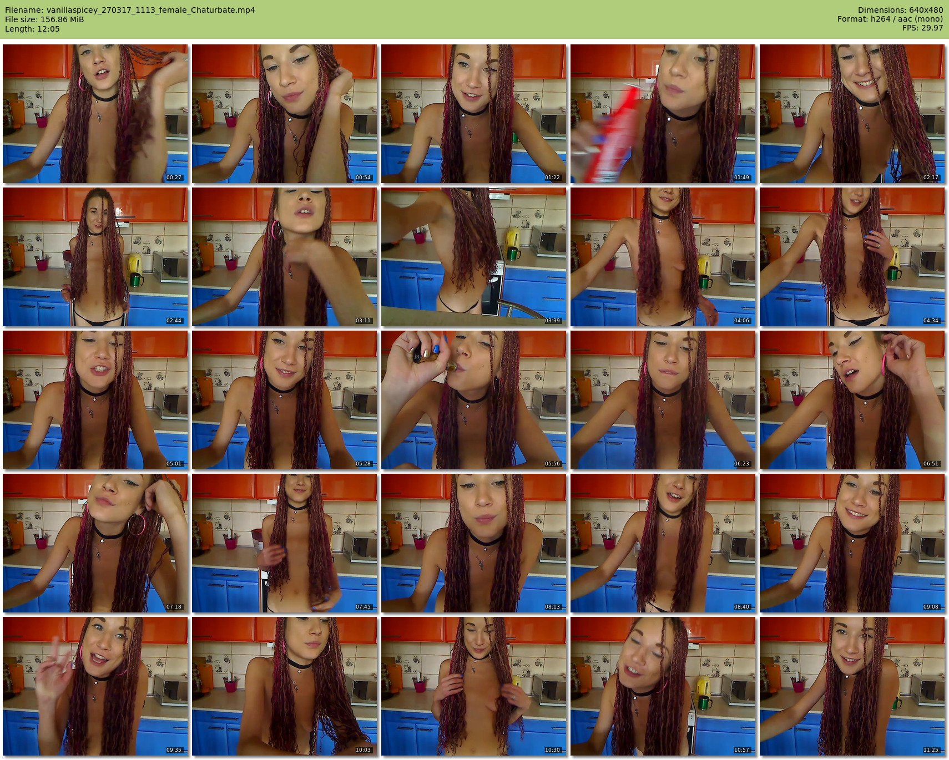Select the frame thumbnail marked 00:54
Image resolution: width=949 pixels, height=760 pixels.
tap(285, 114)
